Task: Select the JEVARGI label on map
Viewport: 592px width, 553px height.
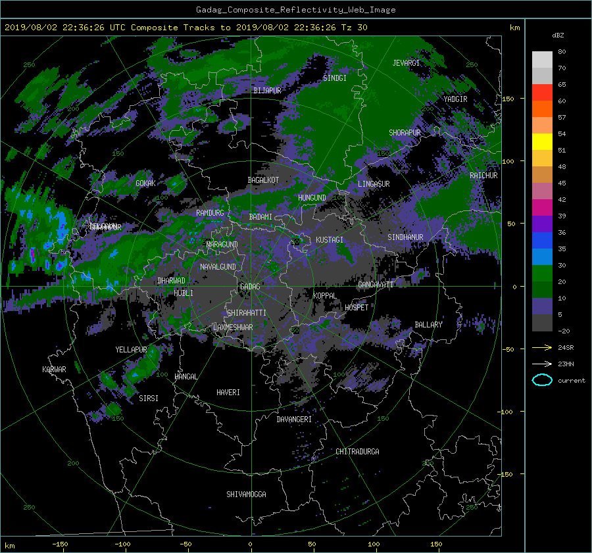Action: (x=406, y=63)
